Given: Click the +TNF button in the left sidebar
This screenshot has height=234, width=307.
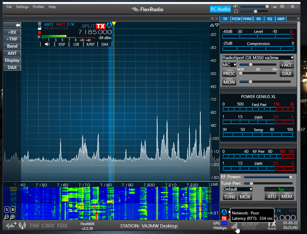Looking at the screenshot, I should pos(12,39).
